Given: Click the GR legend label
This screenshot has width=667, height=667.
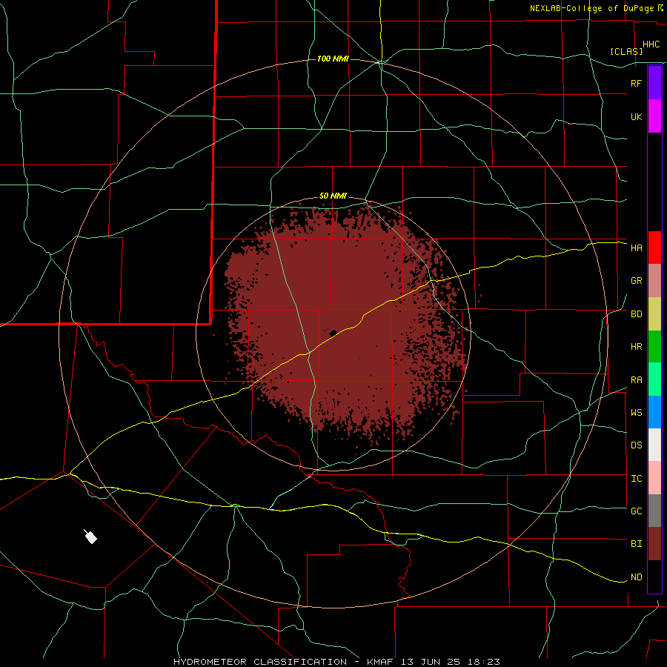Looking at the screenshot, I should click(x=636, y=281).
